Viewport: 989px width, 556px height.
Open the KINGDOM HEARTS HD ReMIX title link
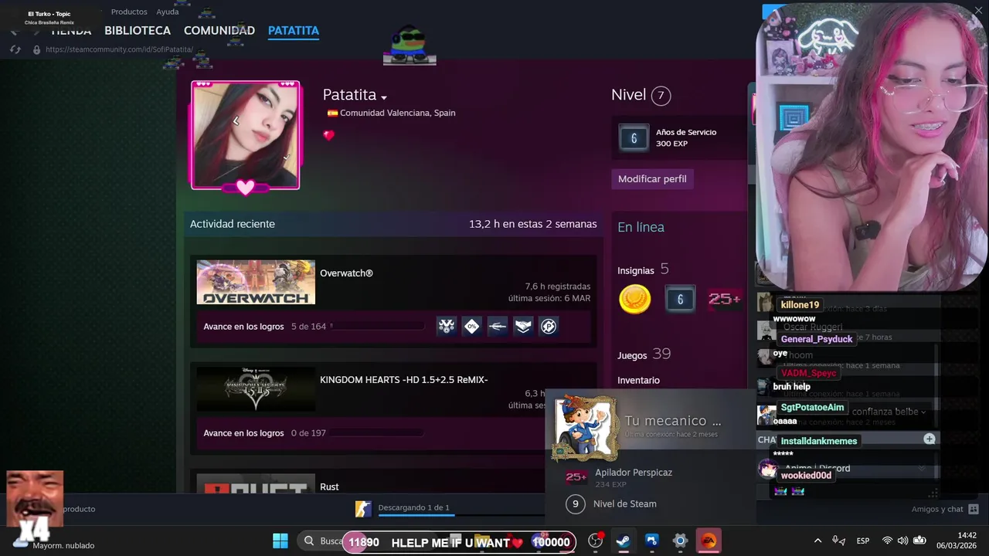pos(404,380)
